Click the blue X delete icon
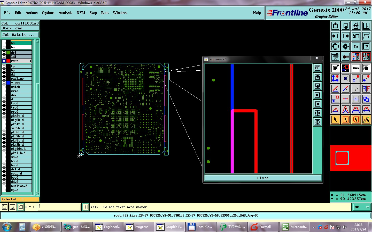Viewport: 372px width, 232px height. tap(346, 78)
